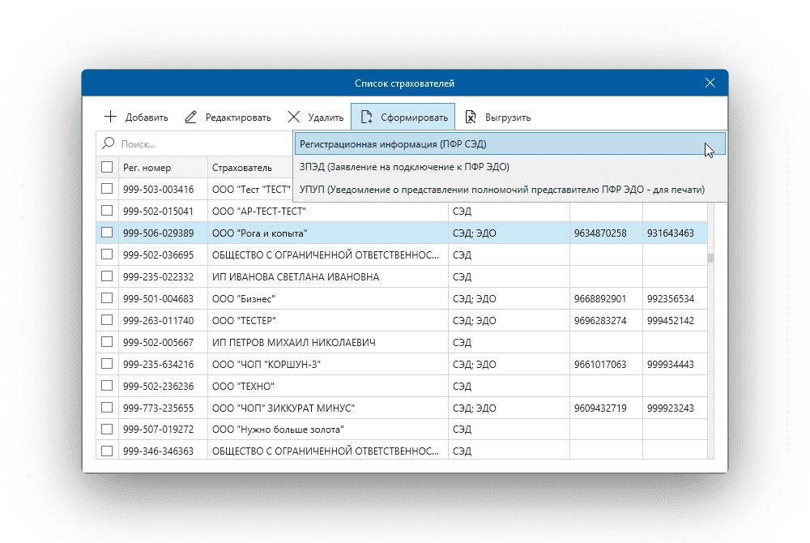The width and height of the screenshot is (810, 543).
Task: Click reg number 999-263-011740
Action: tap(158, 320)
